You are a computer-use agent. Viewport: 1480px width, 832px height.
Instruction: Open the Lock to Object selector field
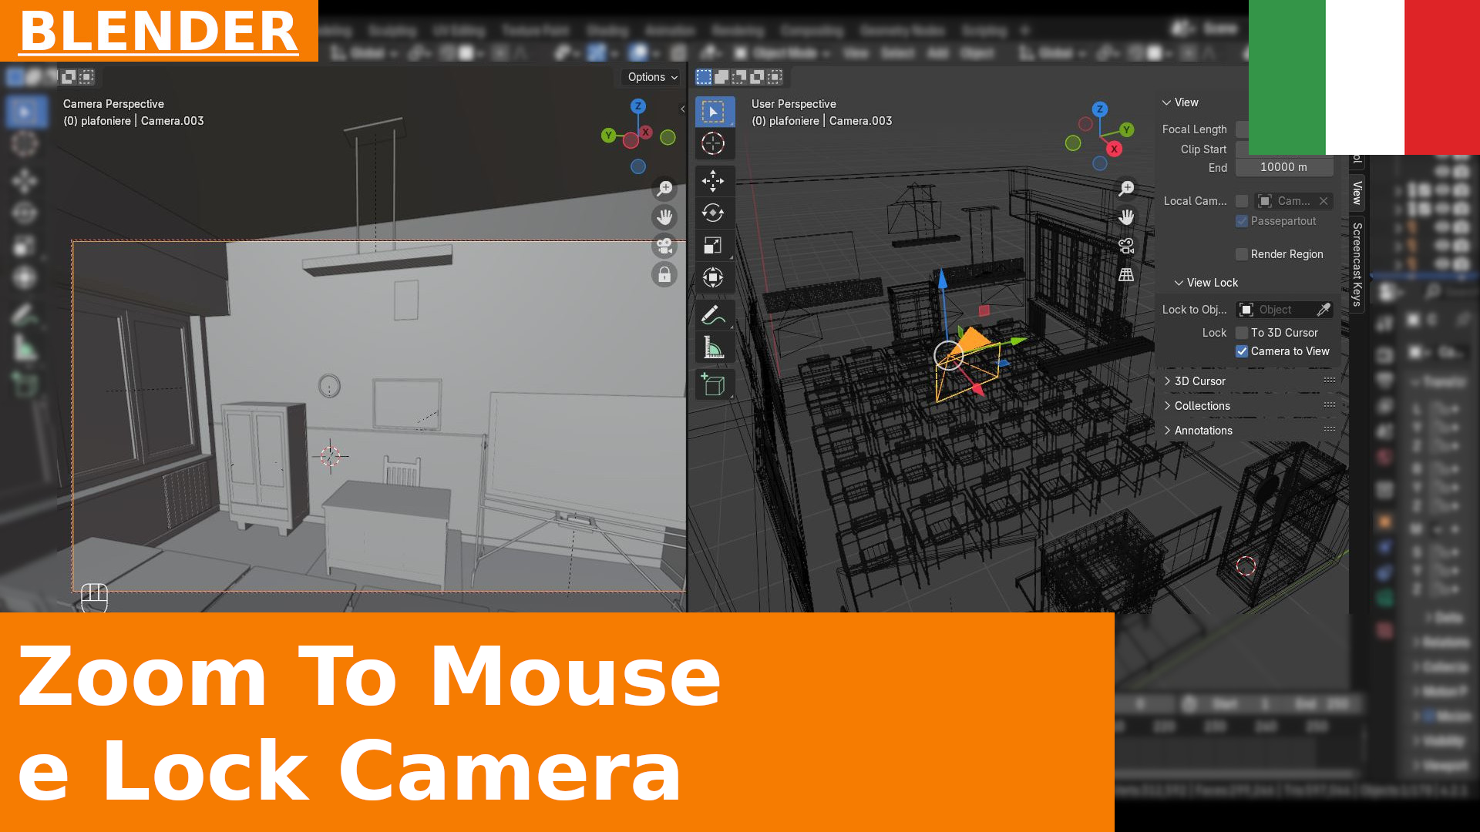[x=1276, y=310]
